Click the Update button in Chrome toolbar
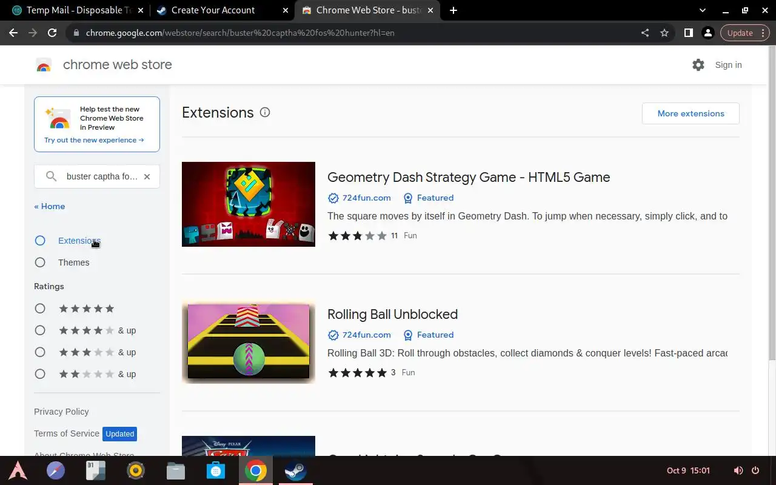The image size is (776, 485). (745, 33)
